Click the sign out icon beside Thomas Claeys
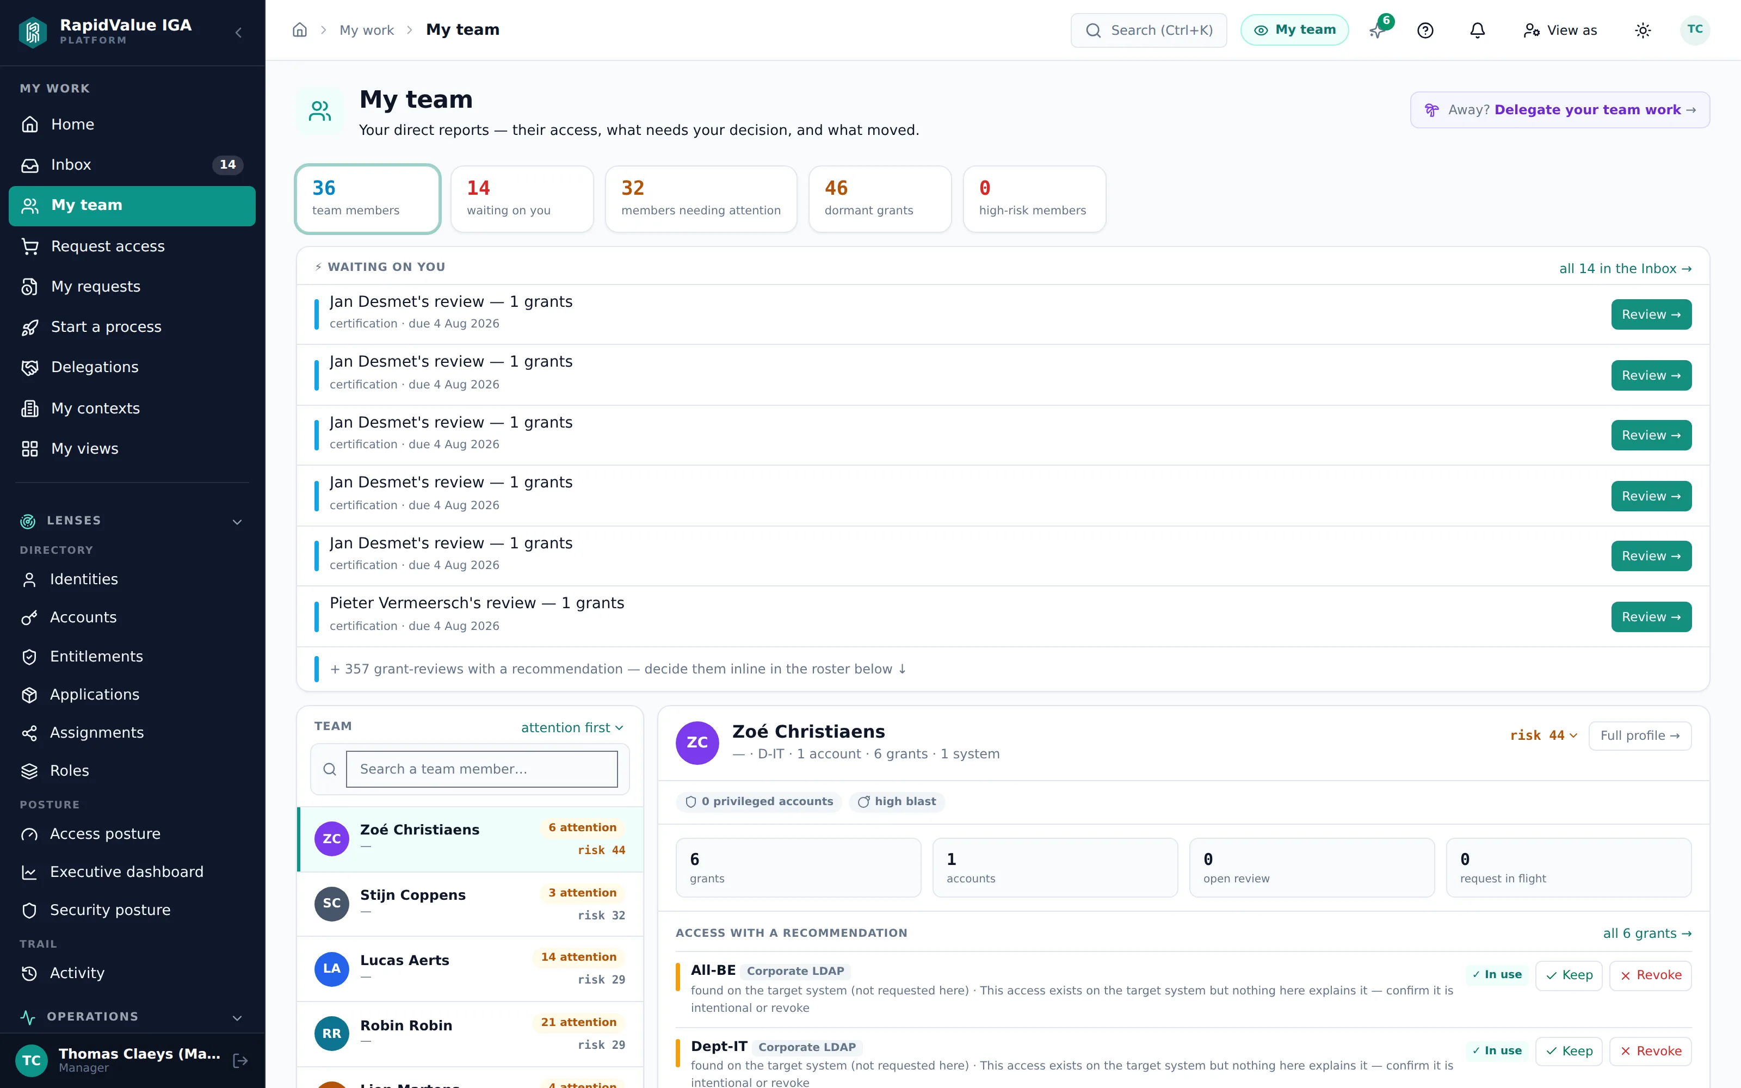This screenshot has height=1088, width=1741. [240, 1060]
